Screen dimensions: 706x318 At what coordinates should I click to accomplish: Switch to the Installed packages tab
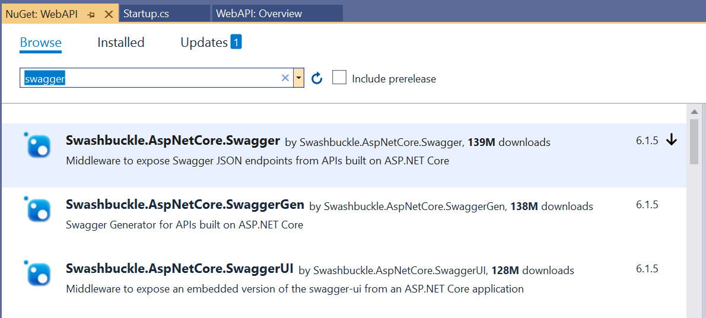(x=120, y=43)
